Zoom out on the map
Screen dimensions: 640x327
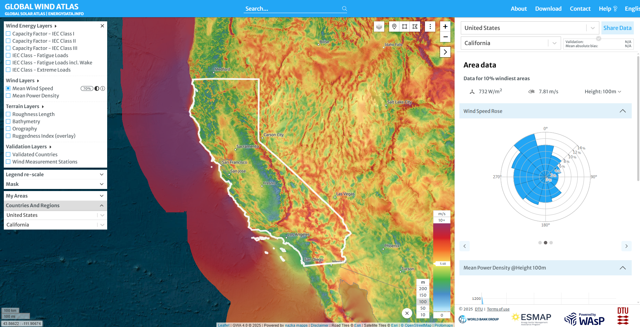tap(445, 37)
